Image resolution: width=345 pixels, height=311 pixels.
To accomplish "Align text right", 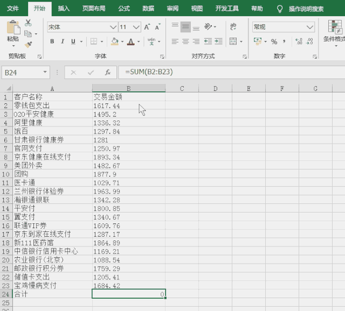I will [x=196, y=41].
